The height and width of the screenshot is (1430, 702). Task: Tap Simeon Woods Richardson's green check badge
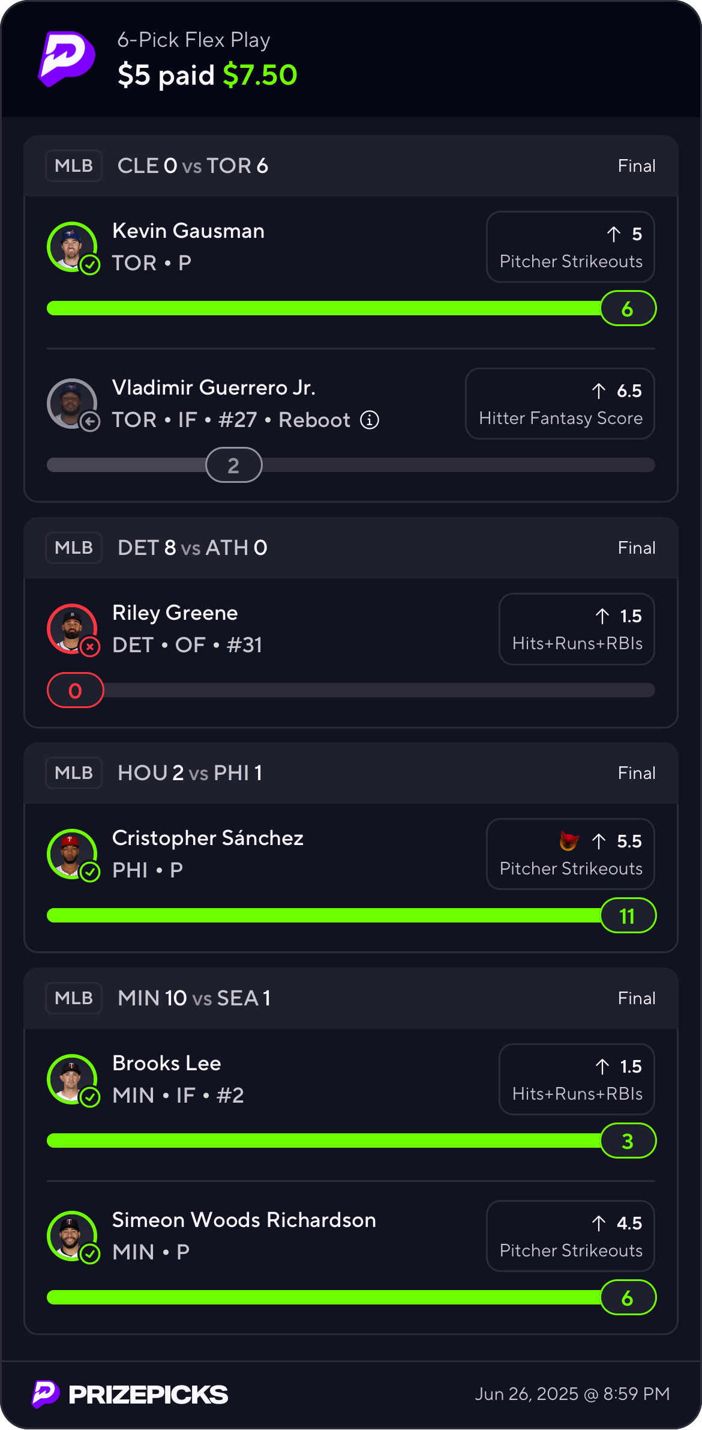90,1254
